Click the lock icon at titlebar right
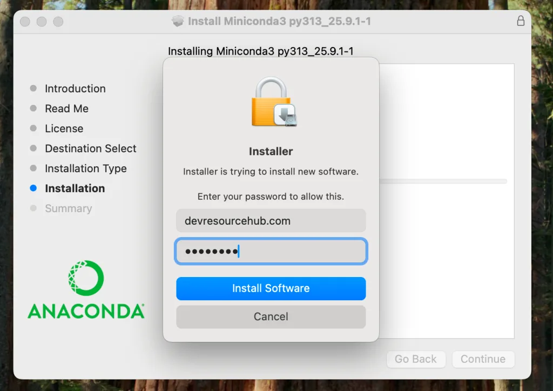The image size is (553, 391). 520,21
